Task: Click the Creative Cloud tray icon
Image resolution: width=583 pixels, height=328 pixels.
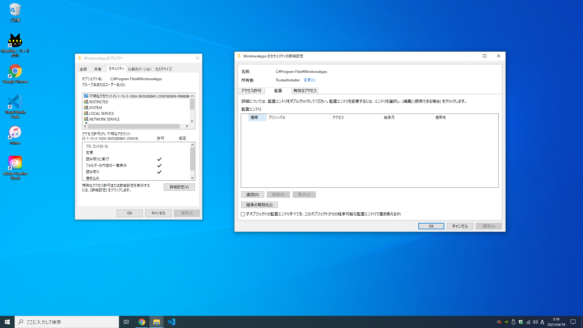Action: click(499, 322)
